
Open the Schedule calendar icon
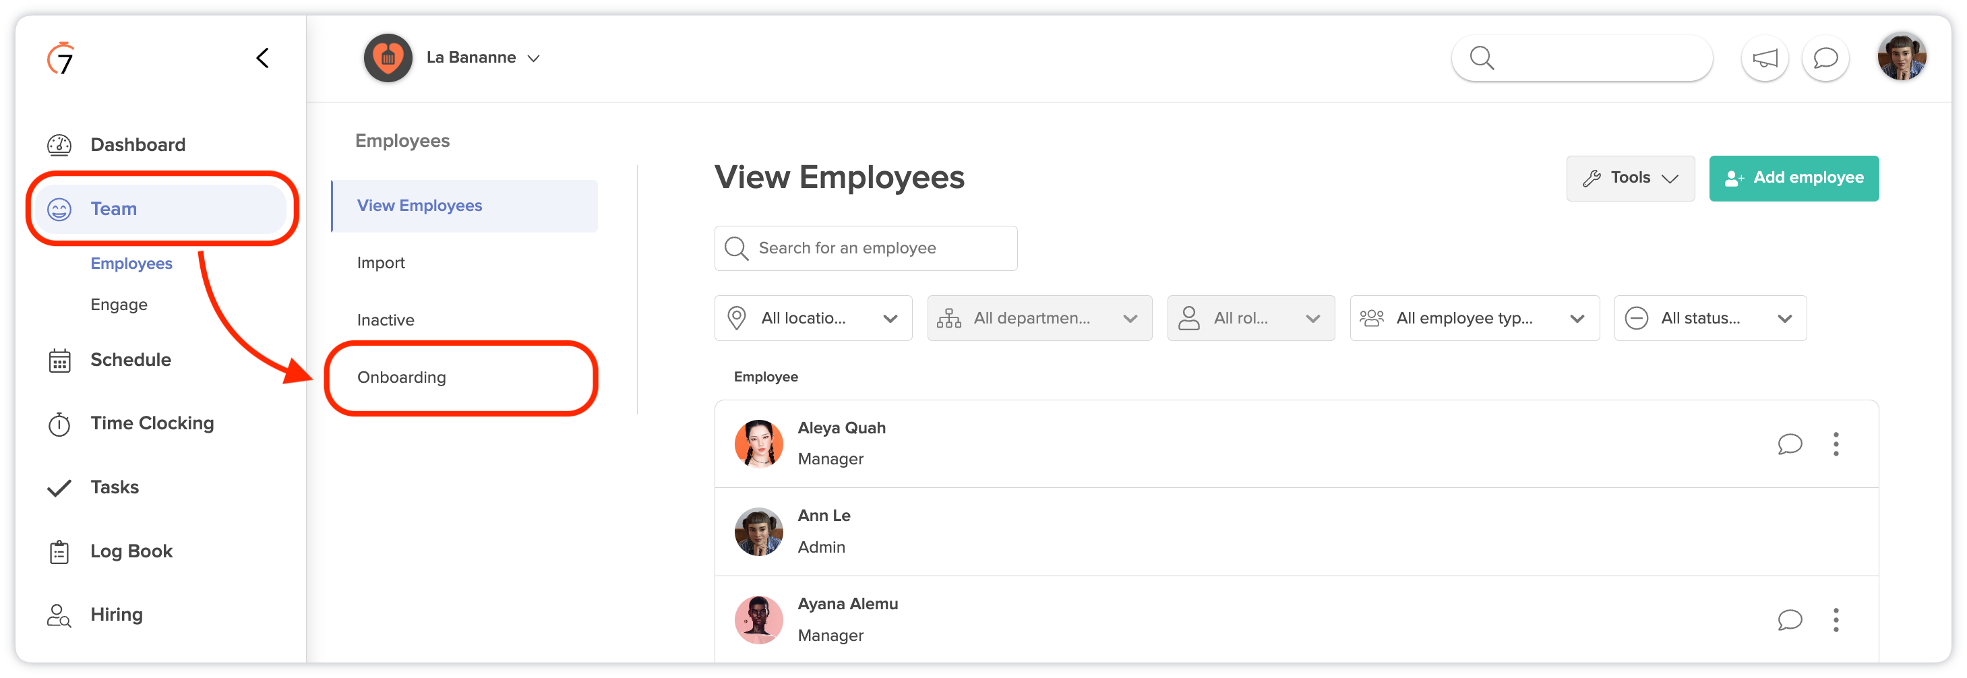[59, 361]
